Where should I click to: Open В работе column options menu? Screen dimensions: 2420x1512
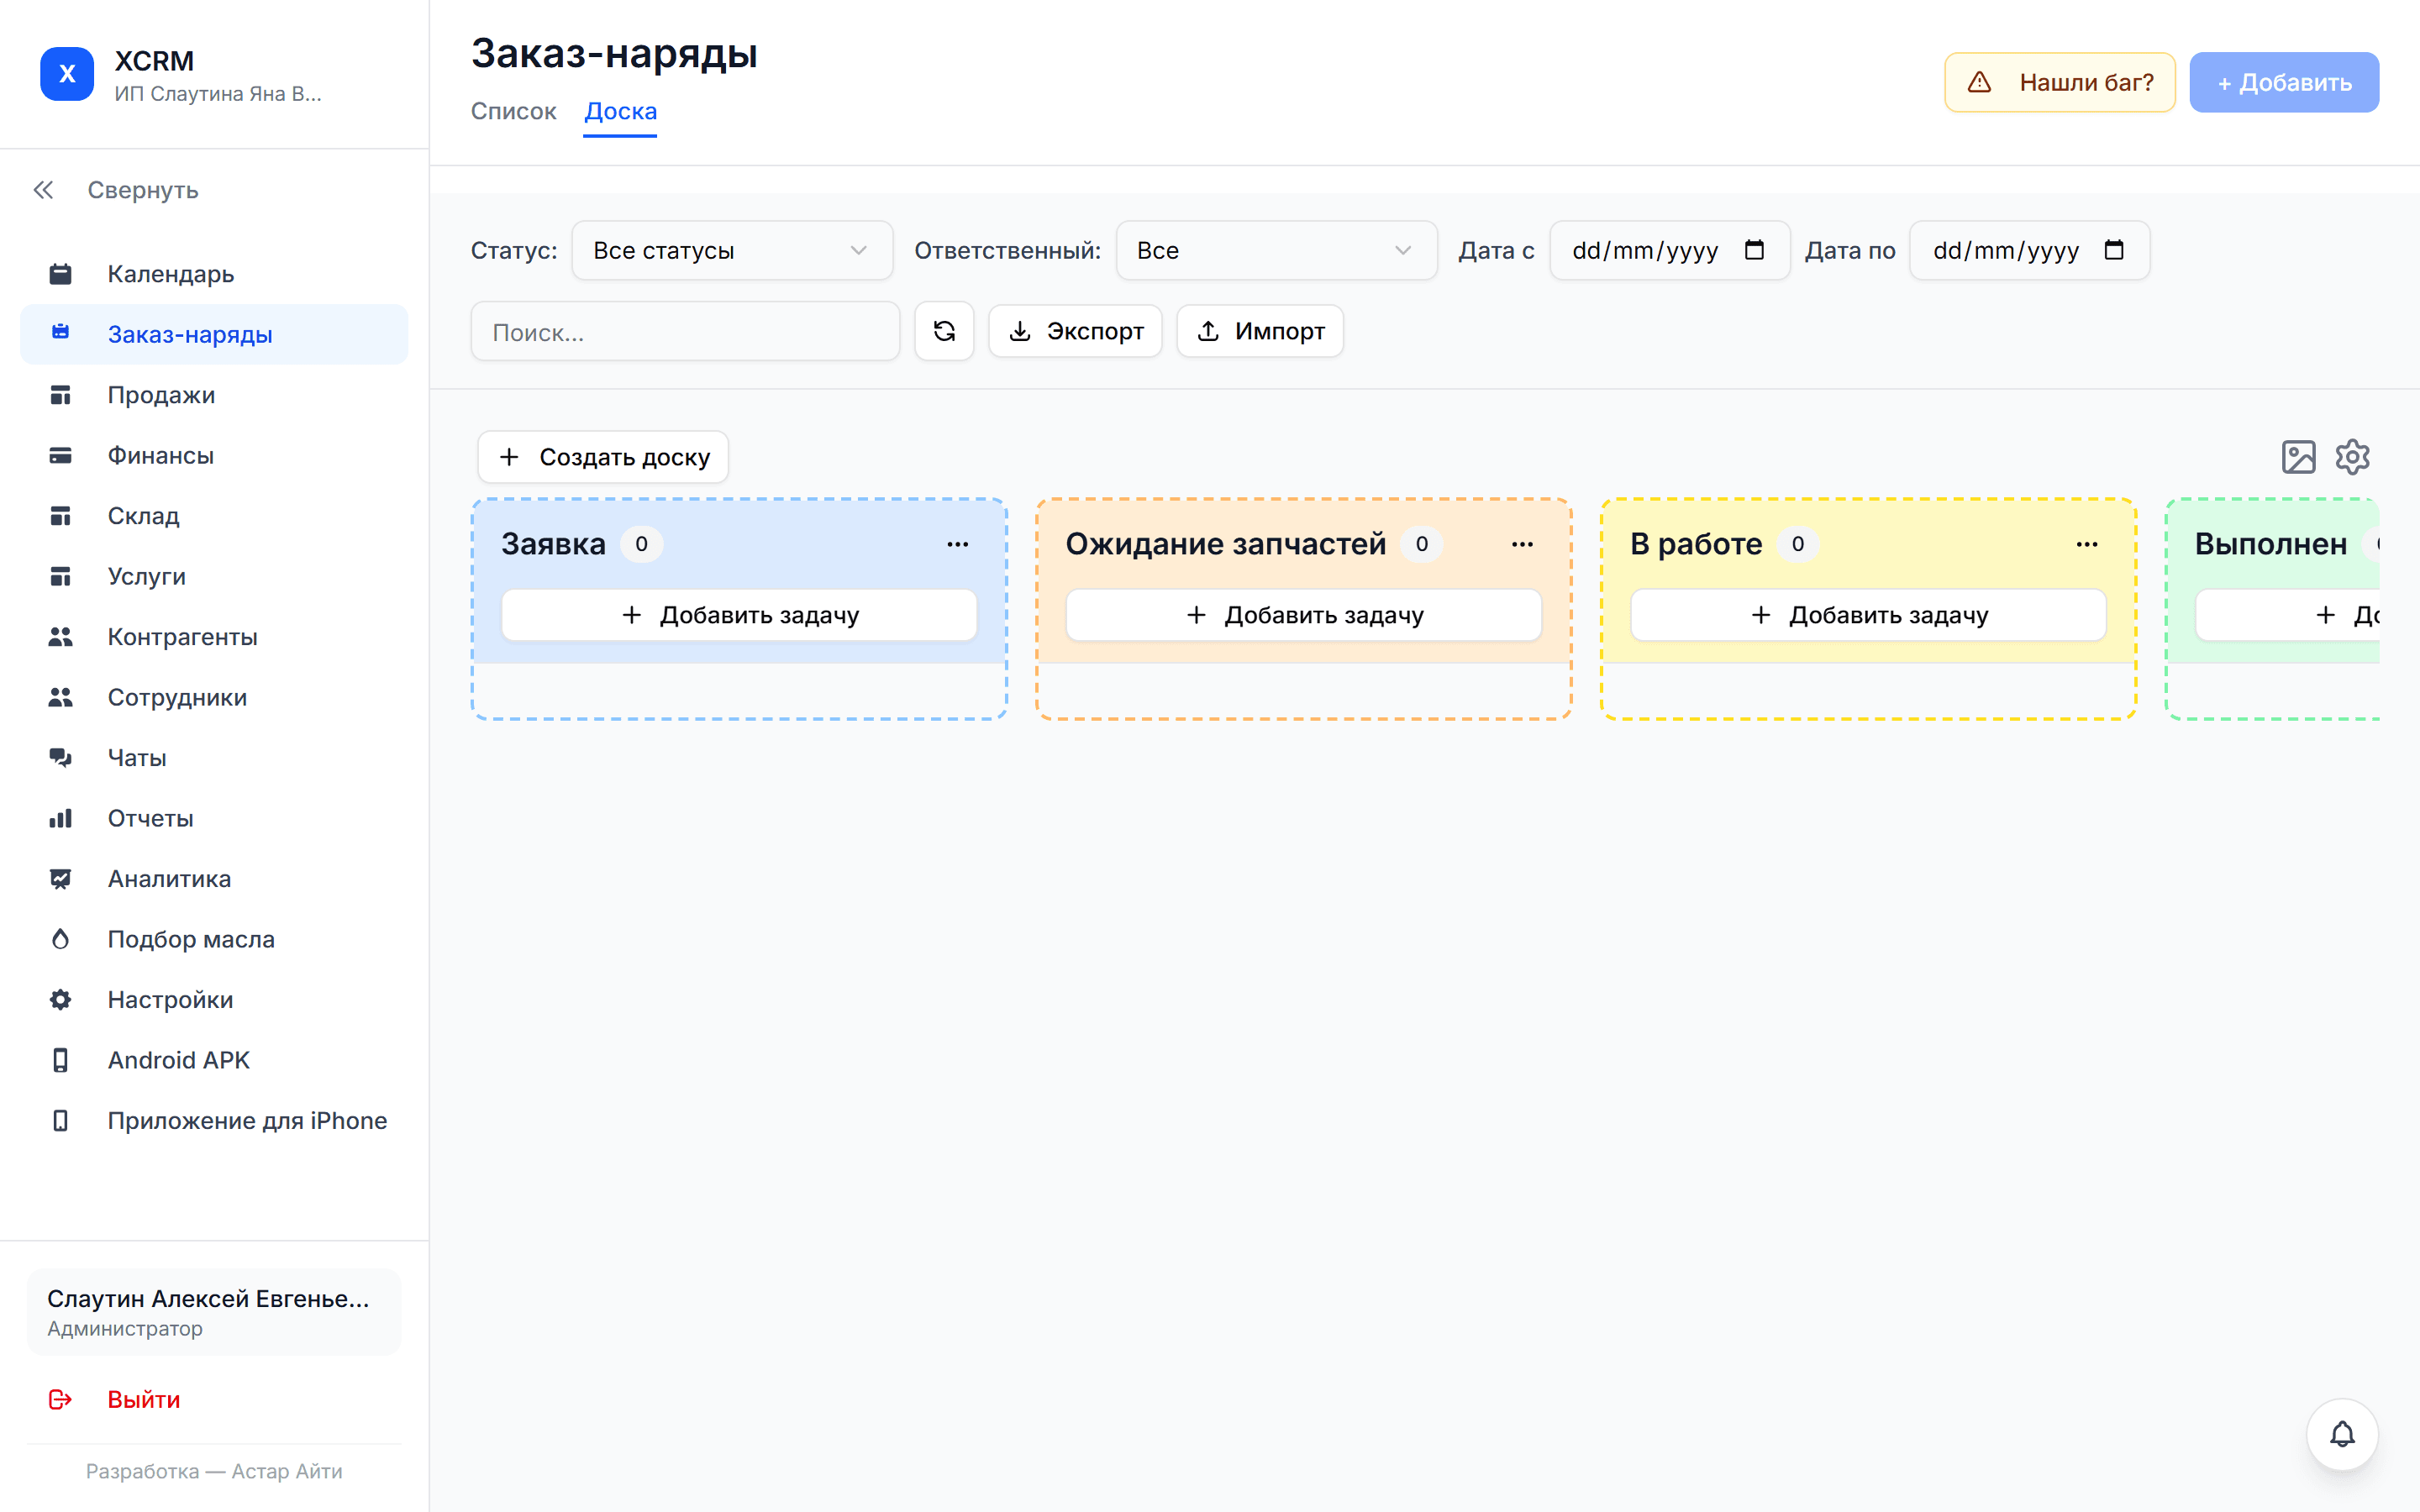pos(2087,544)
